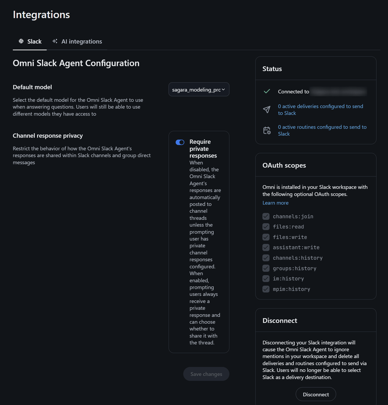Viewport: 388px width, 405px height.
Task: Click the sparkle icon beside AI integrations
Action: coord(55,41)
